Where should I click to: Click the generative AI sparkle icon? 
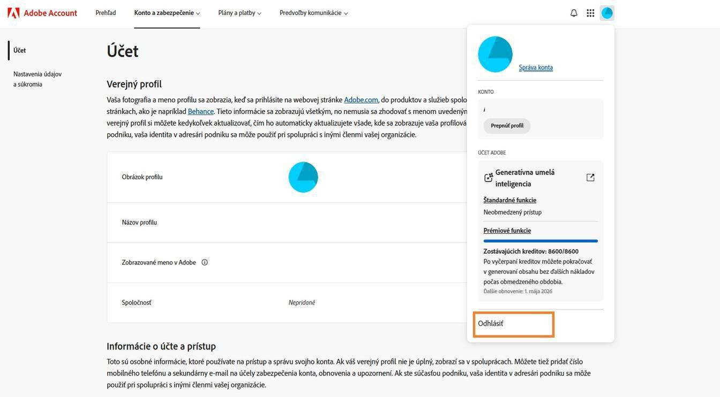coord(489,178)
